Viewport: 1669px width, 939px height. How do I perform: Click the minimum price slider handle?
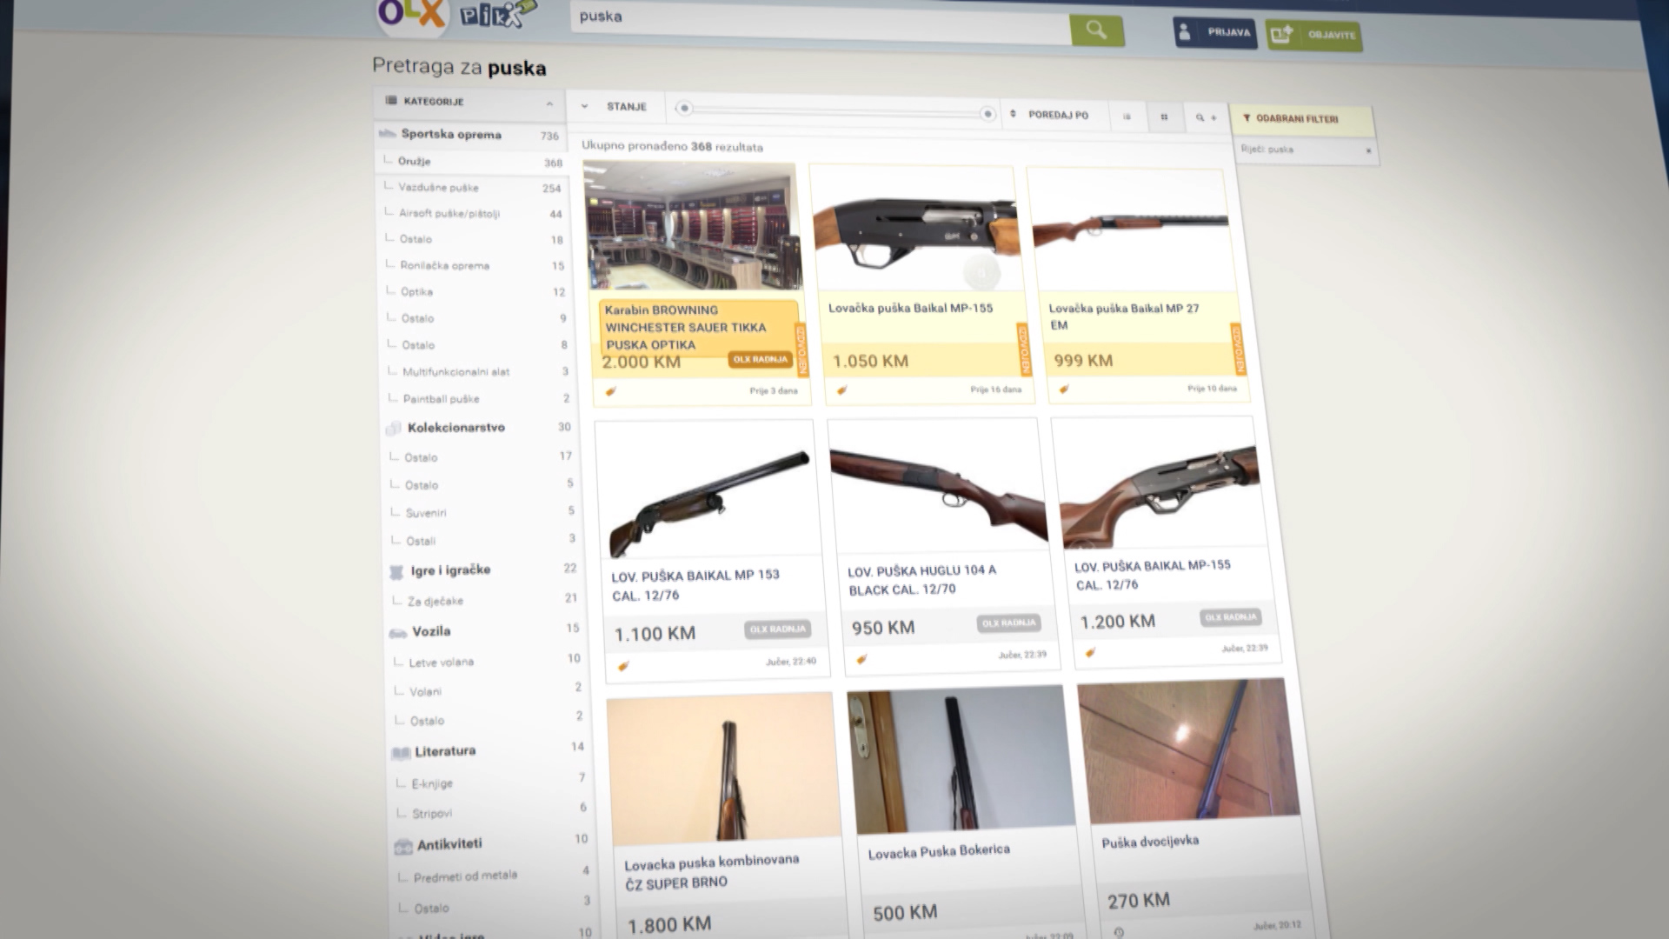pos(684,109)
